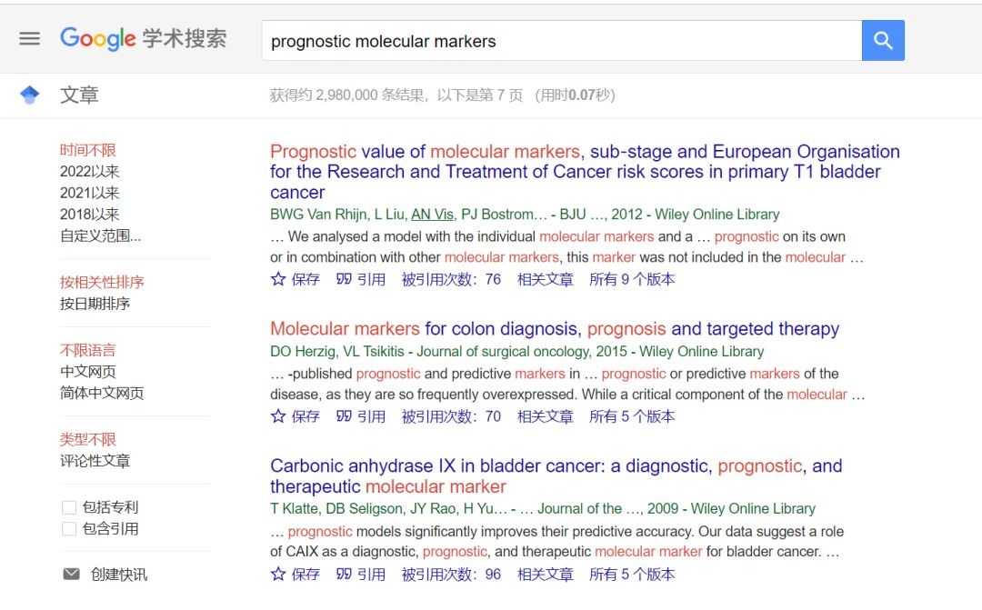Click the envelope create alert icon
This screenshot has width=982, height=610.
point(71,574)
